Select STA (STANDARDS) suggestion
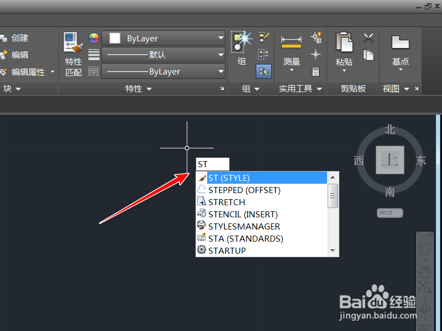This screenshot has width=442, height=331. [x=262, y=238]
